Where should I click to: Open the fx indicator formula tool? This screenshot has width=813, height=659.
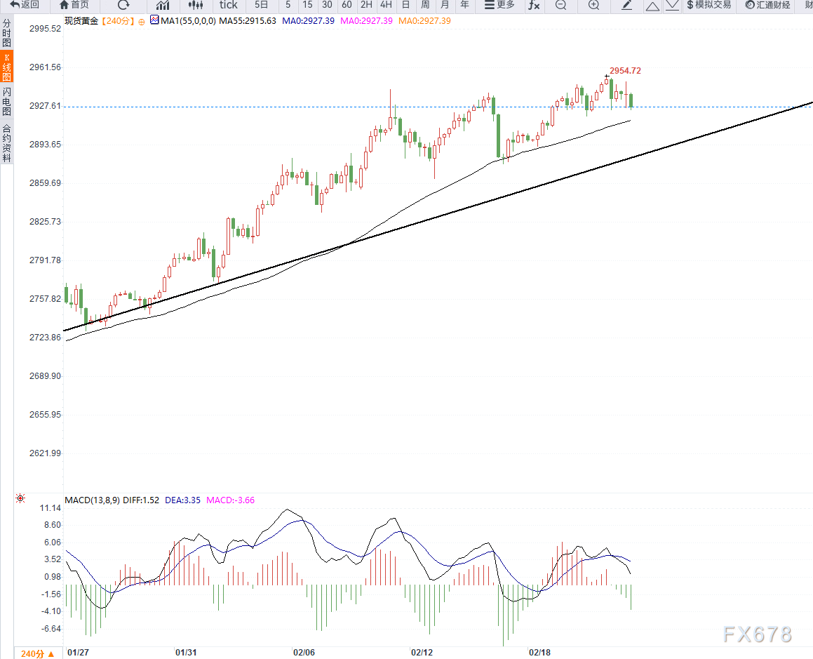pyautogui.click(x=534, y=5)
